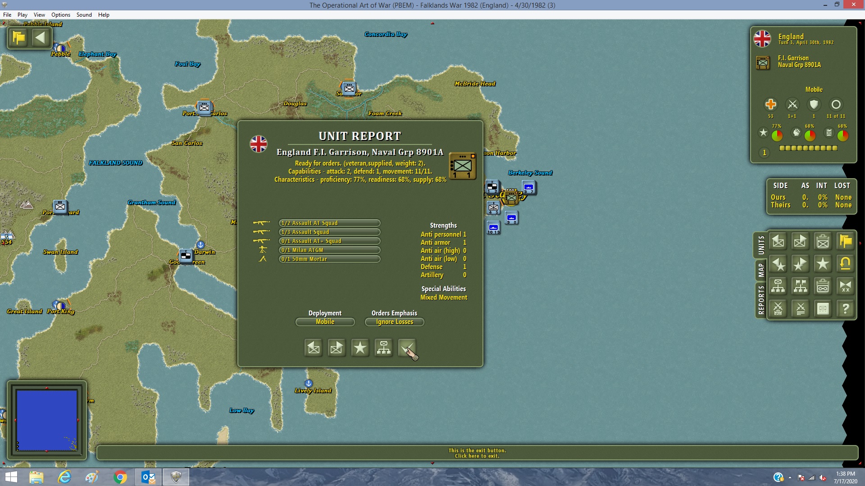Click the single star formation icon in Units panel
The width and height of the screenshot is (865, 486).
pos(823,264)
